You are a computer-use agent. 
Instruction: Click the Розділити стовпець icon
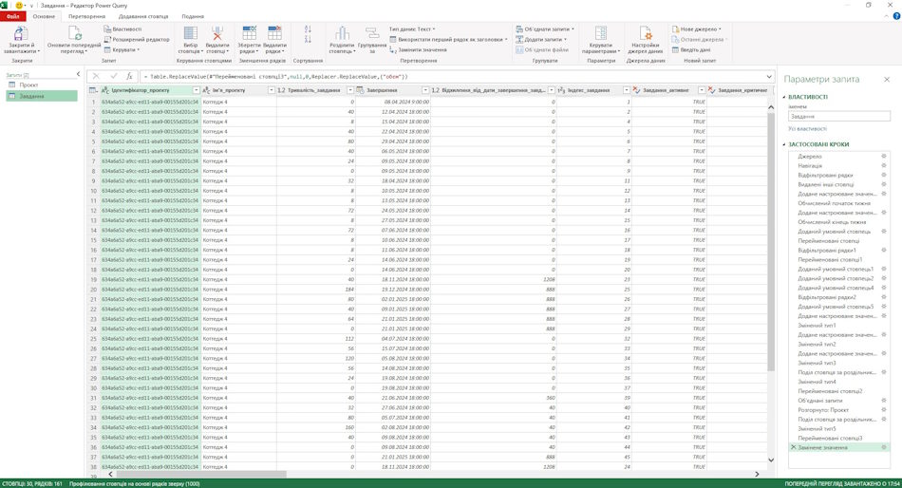click(x=342, y=33)
